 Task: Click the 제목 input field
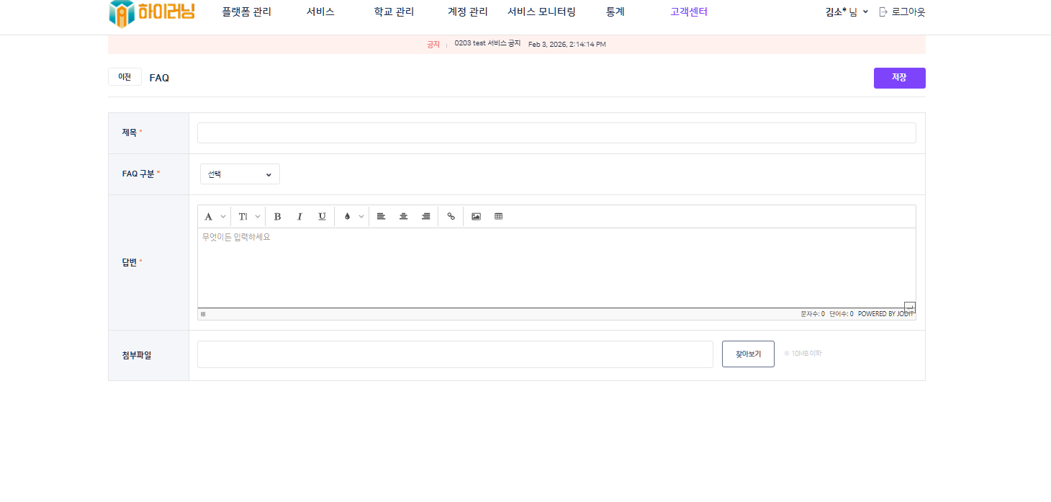(x=556, y=133)
